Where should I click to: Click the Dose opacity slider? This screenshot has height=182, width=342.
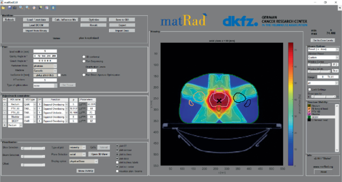click(324, 96)
